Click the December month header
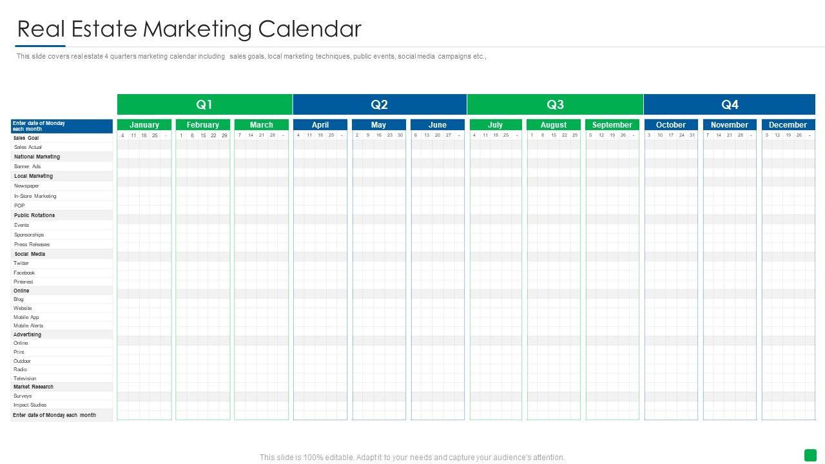825x464 pixels. point(788,125)
